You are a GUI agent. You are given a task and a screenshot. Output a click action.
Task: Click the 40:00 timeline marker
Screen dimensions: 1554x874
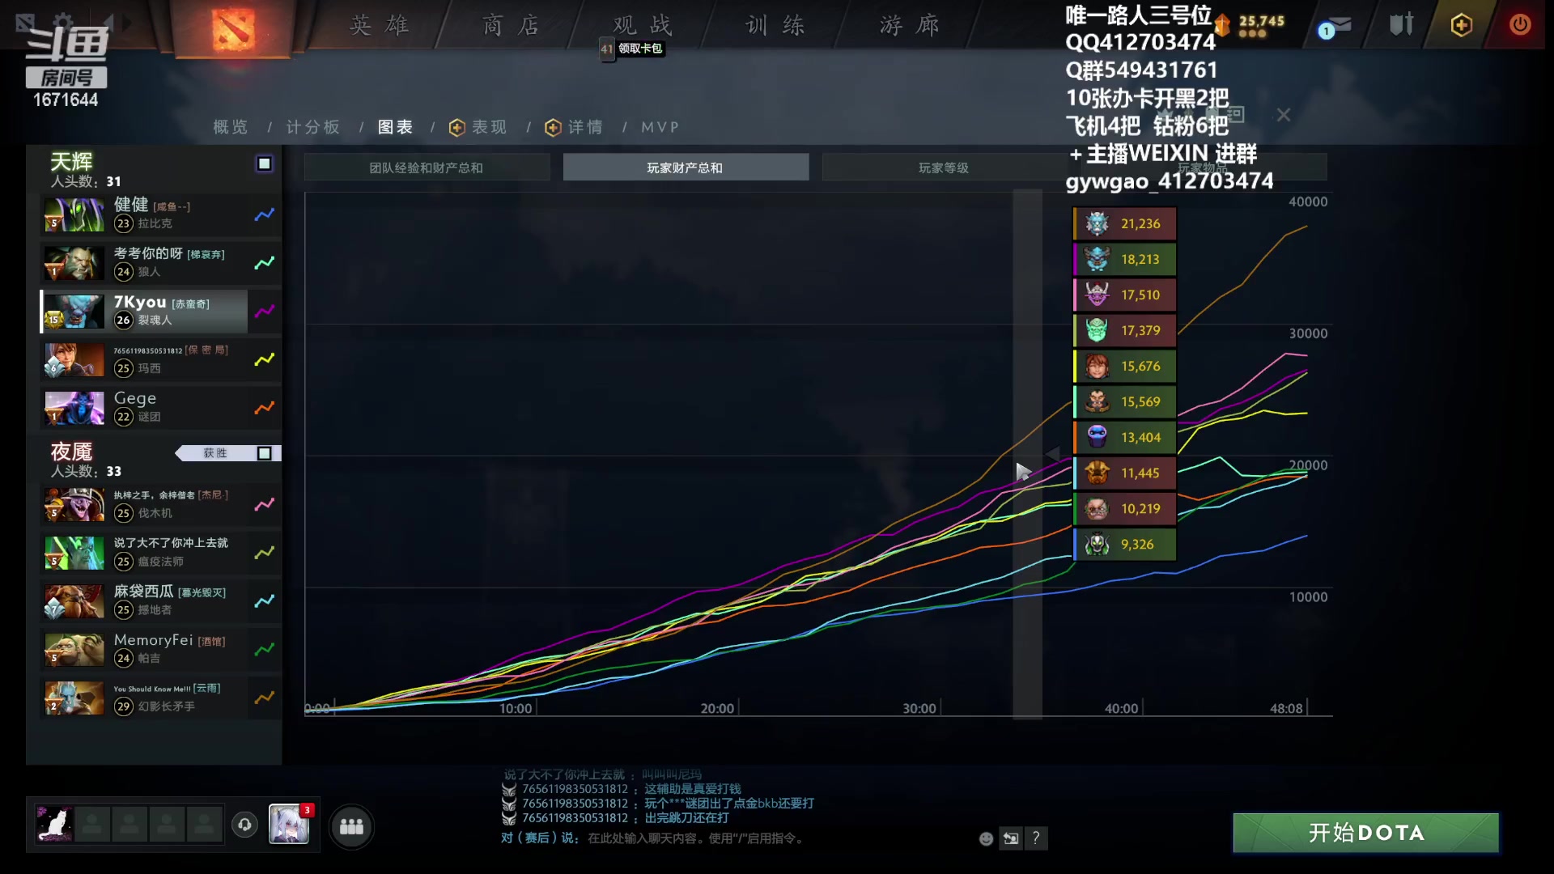pyautogui.click(x=1121, y=708)
